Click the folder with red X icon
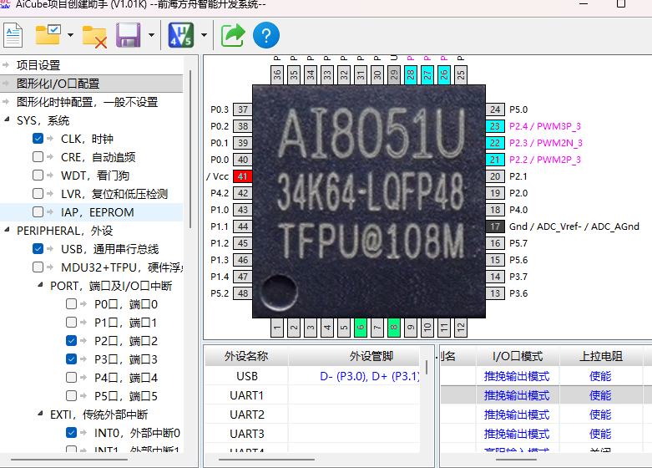The image size is (652, 468). [94, 37]
